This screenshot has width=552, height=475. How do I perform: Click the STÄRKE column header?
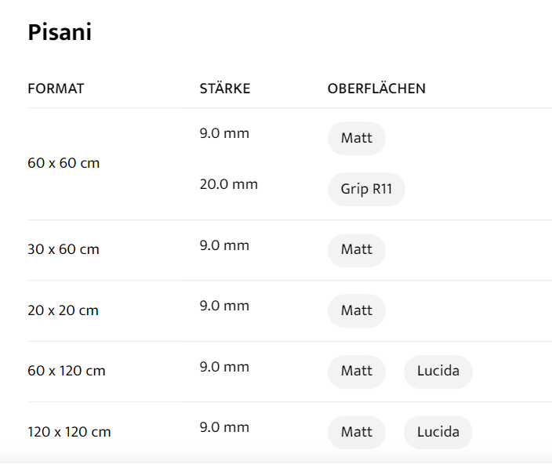pos(225,89)
